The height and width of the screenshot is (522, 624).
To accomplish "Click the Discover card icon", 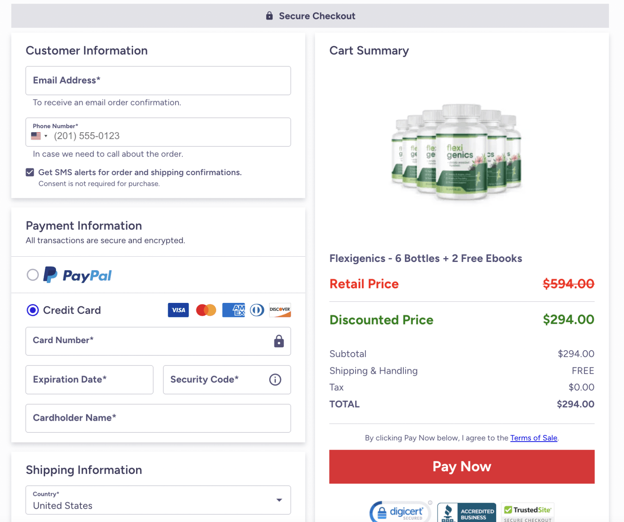I will tap(279, 310).
